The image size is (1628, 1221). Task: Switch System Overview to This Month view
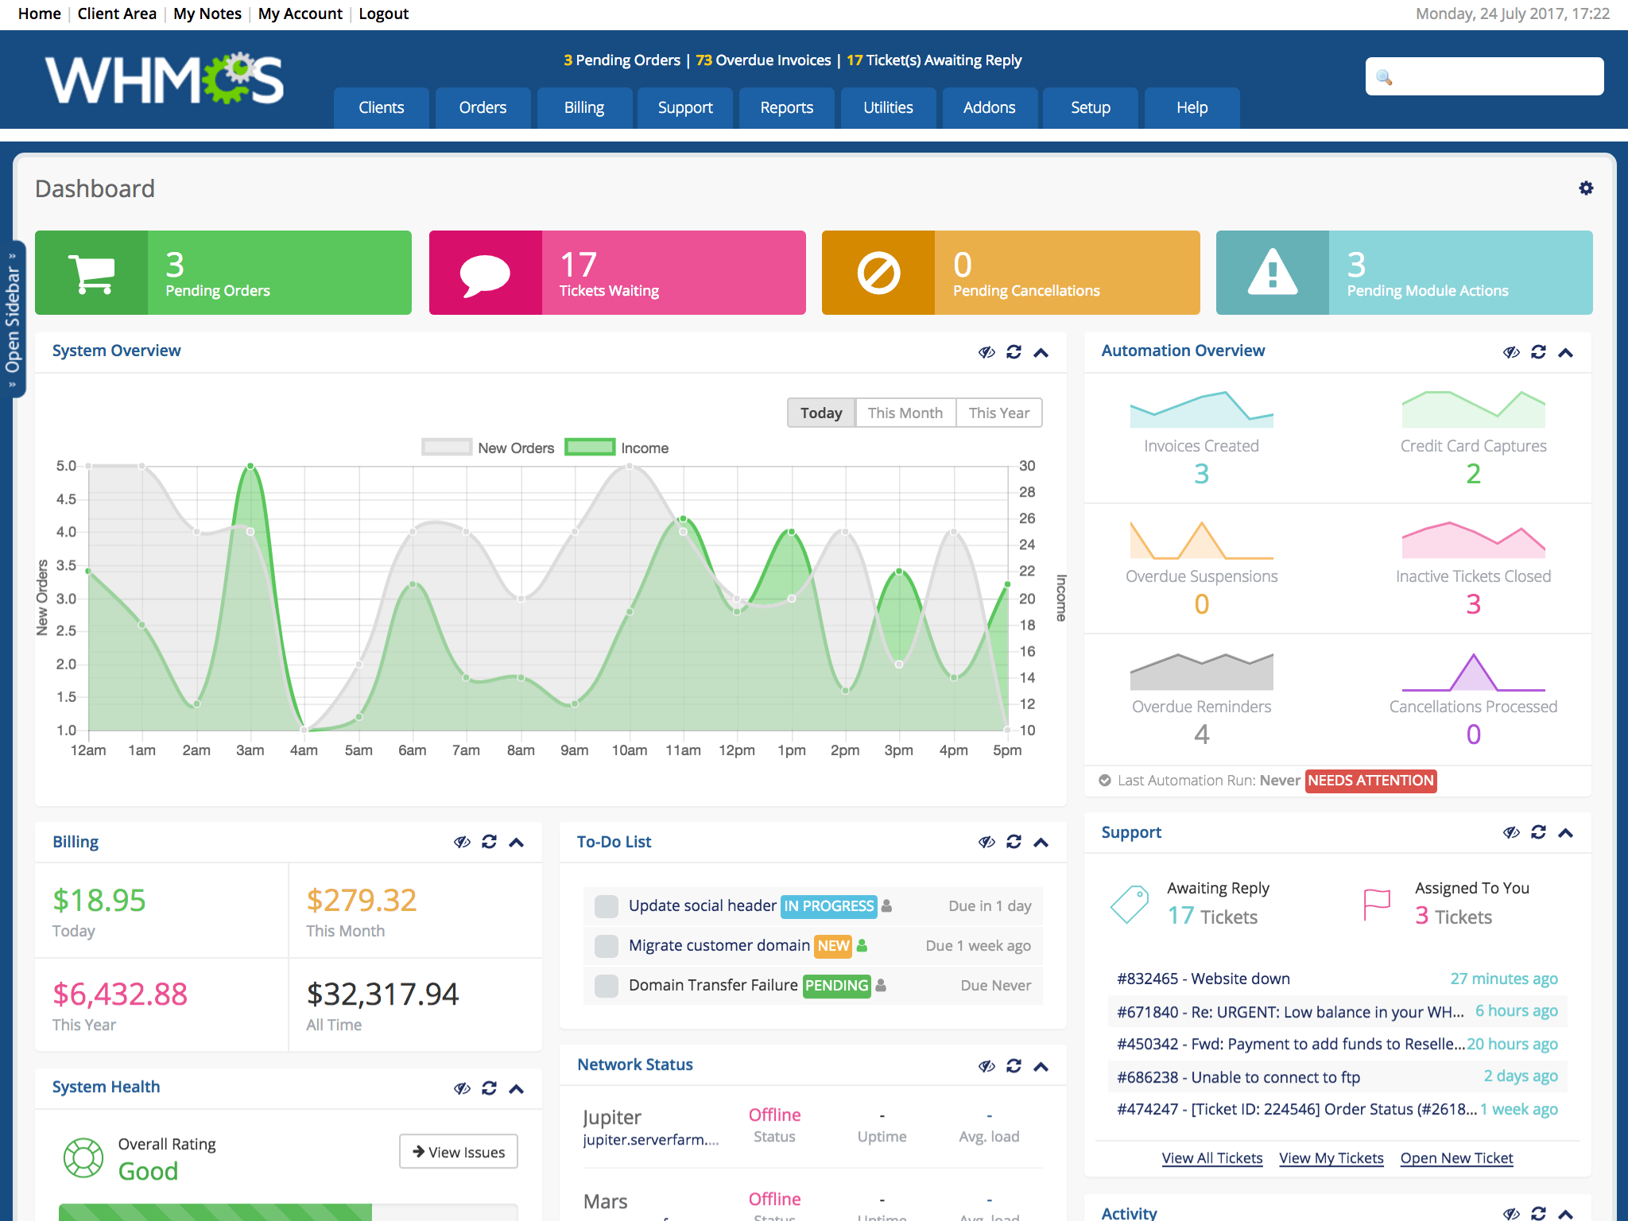906,410
